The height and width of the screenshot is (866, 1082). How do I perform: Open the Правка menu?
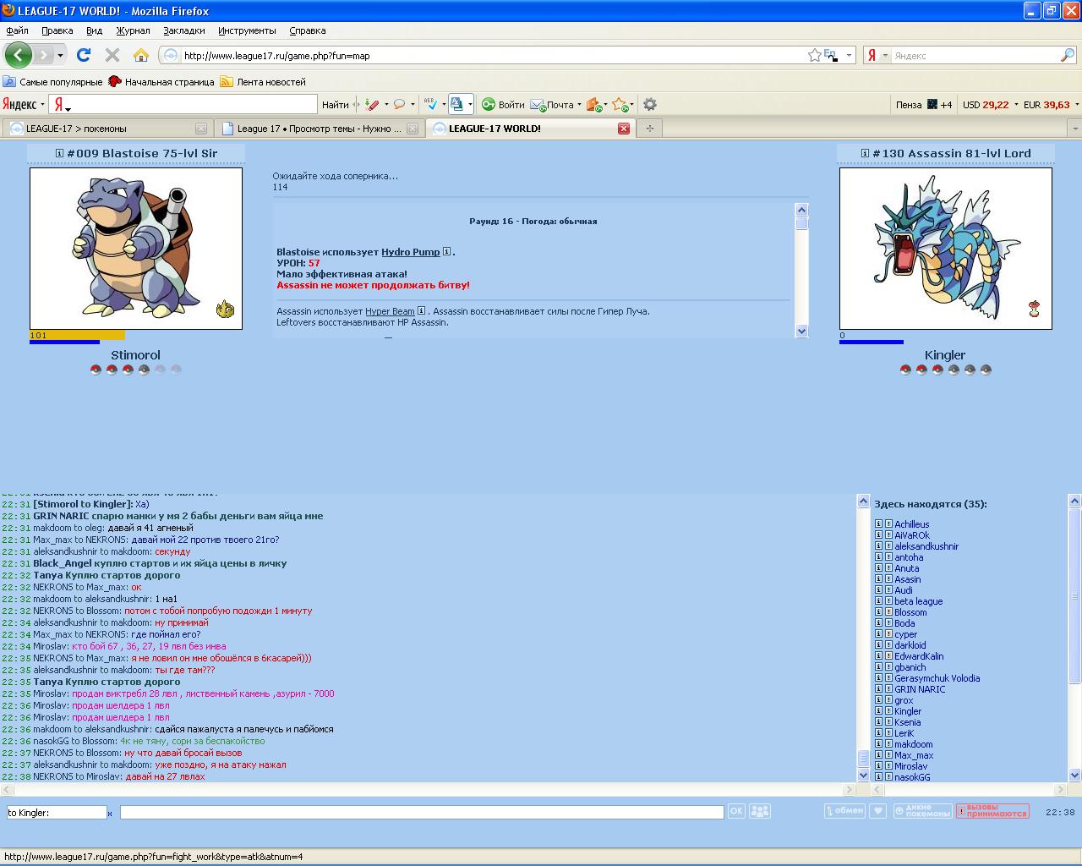[x=57, y=30]
